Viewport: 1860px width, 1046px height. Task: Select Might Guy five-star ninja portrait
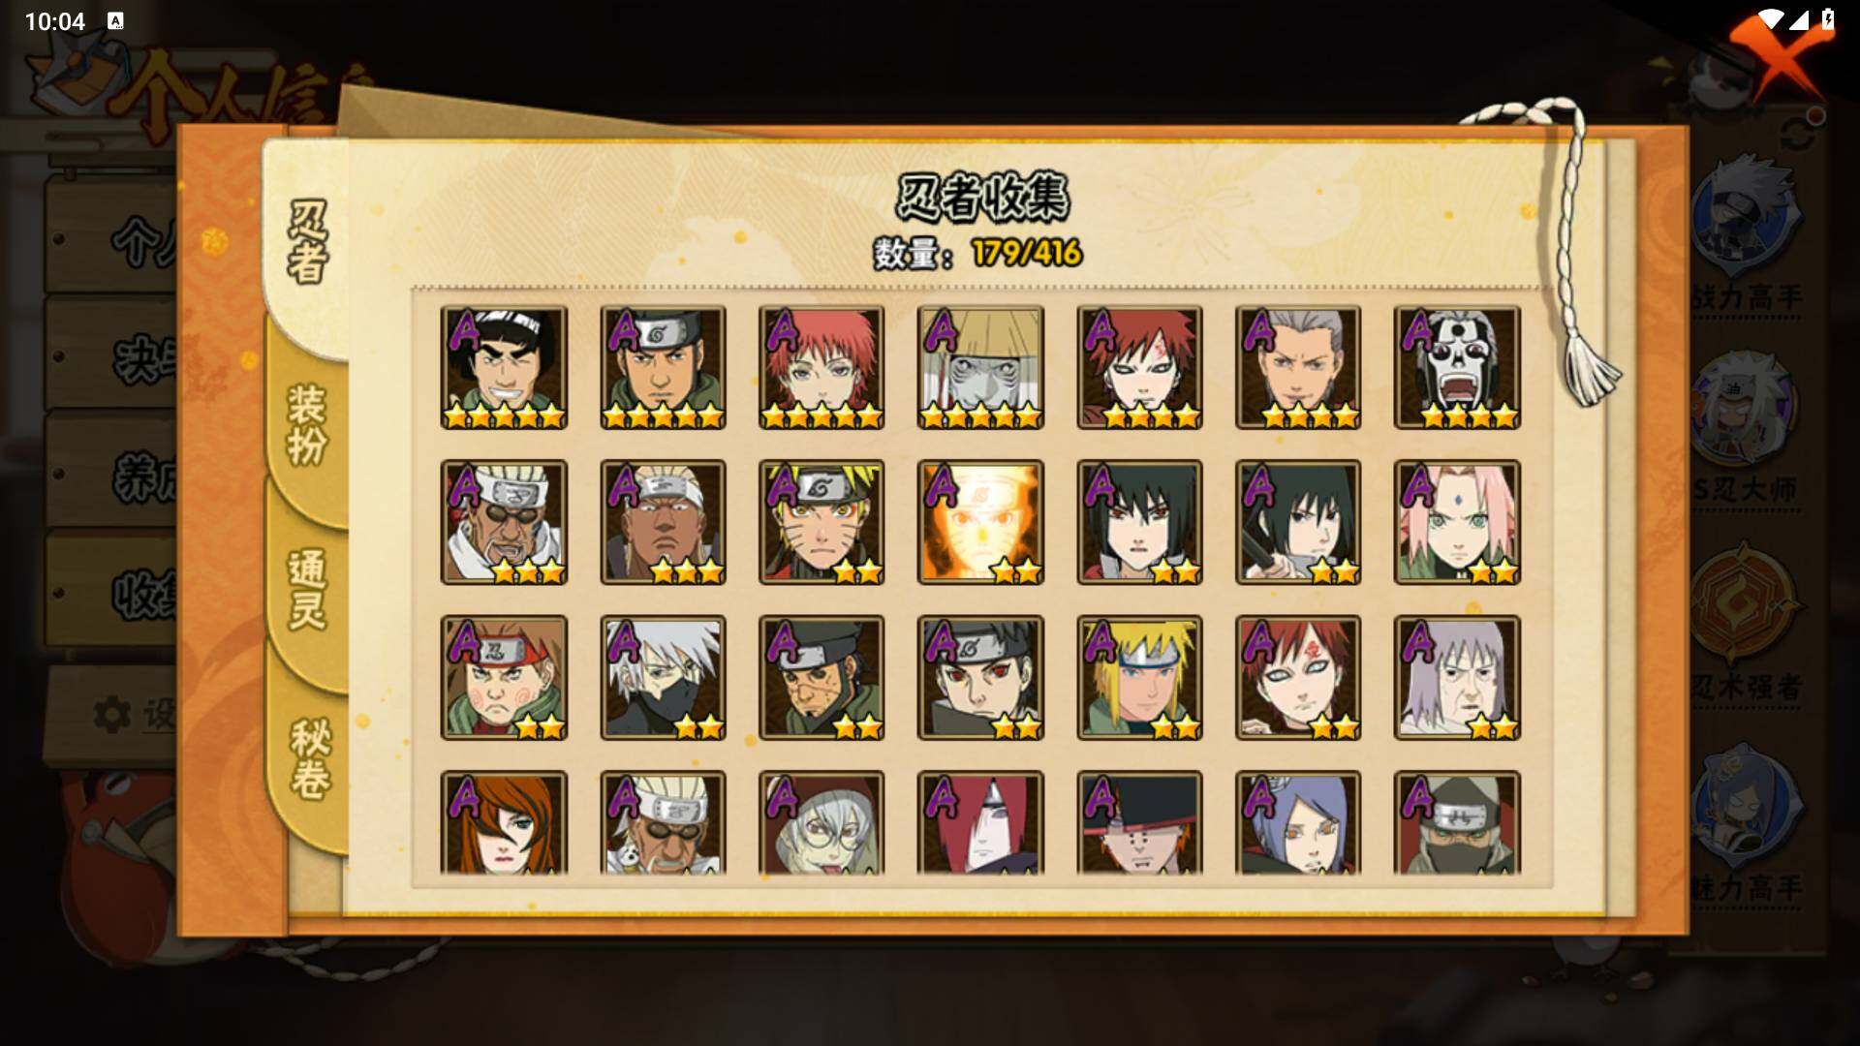[x=504, y=368]
